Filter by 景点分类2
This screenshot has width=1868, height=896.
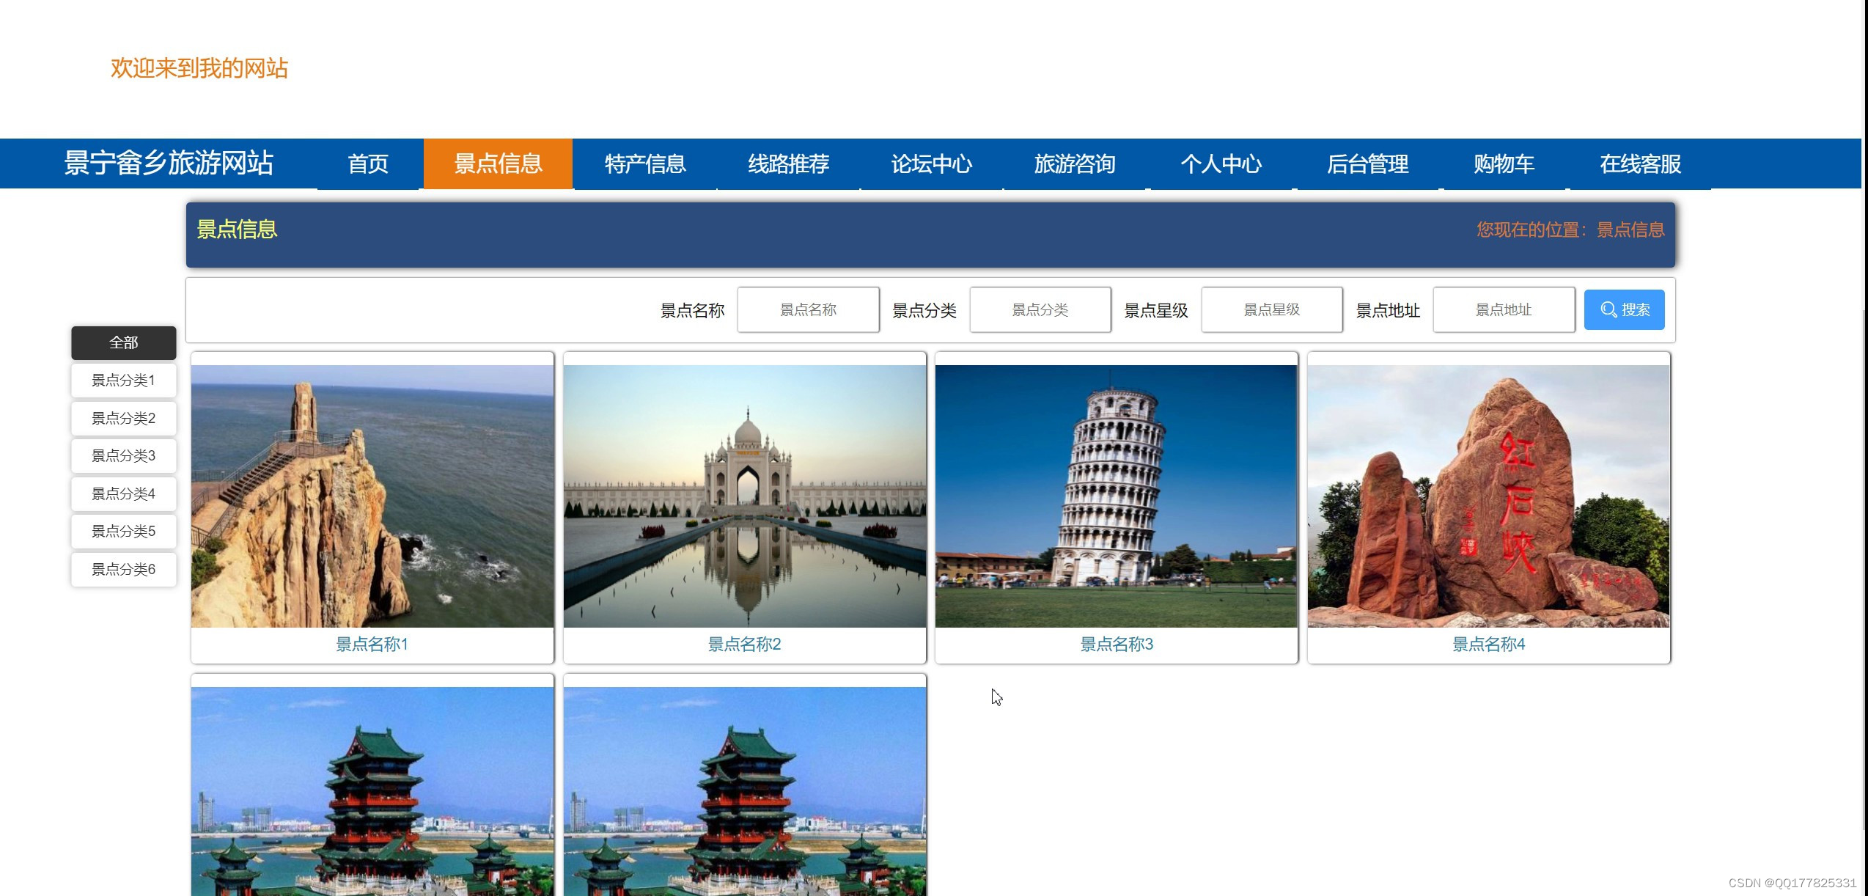124,418
